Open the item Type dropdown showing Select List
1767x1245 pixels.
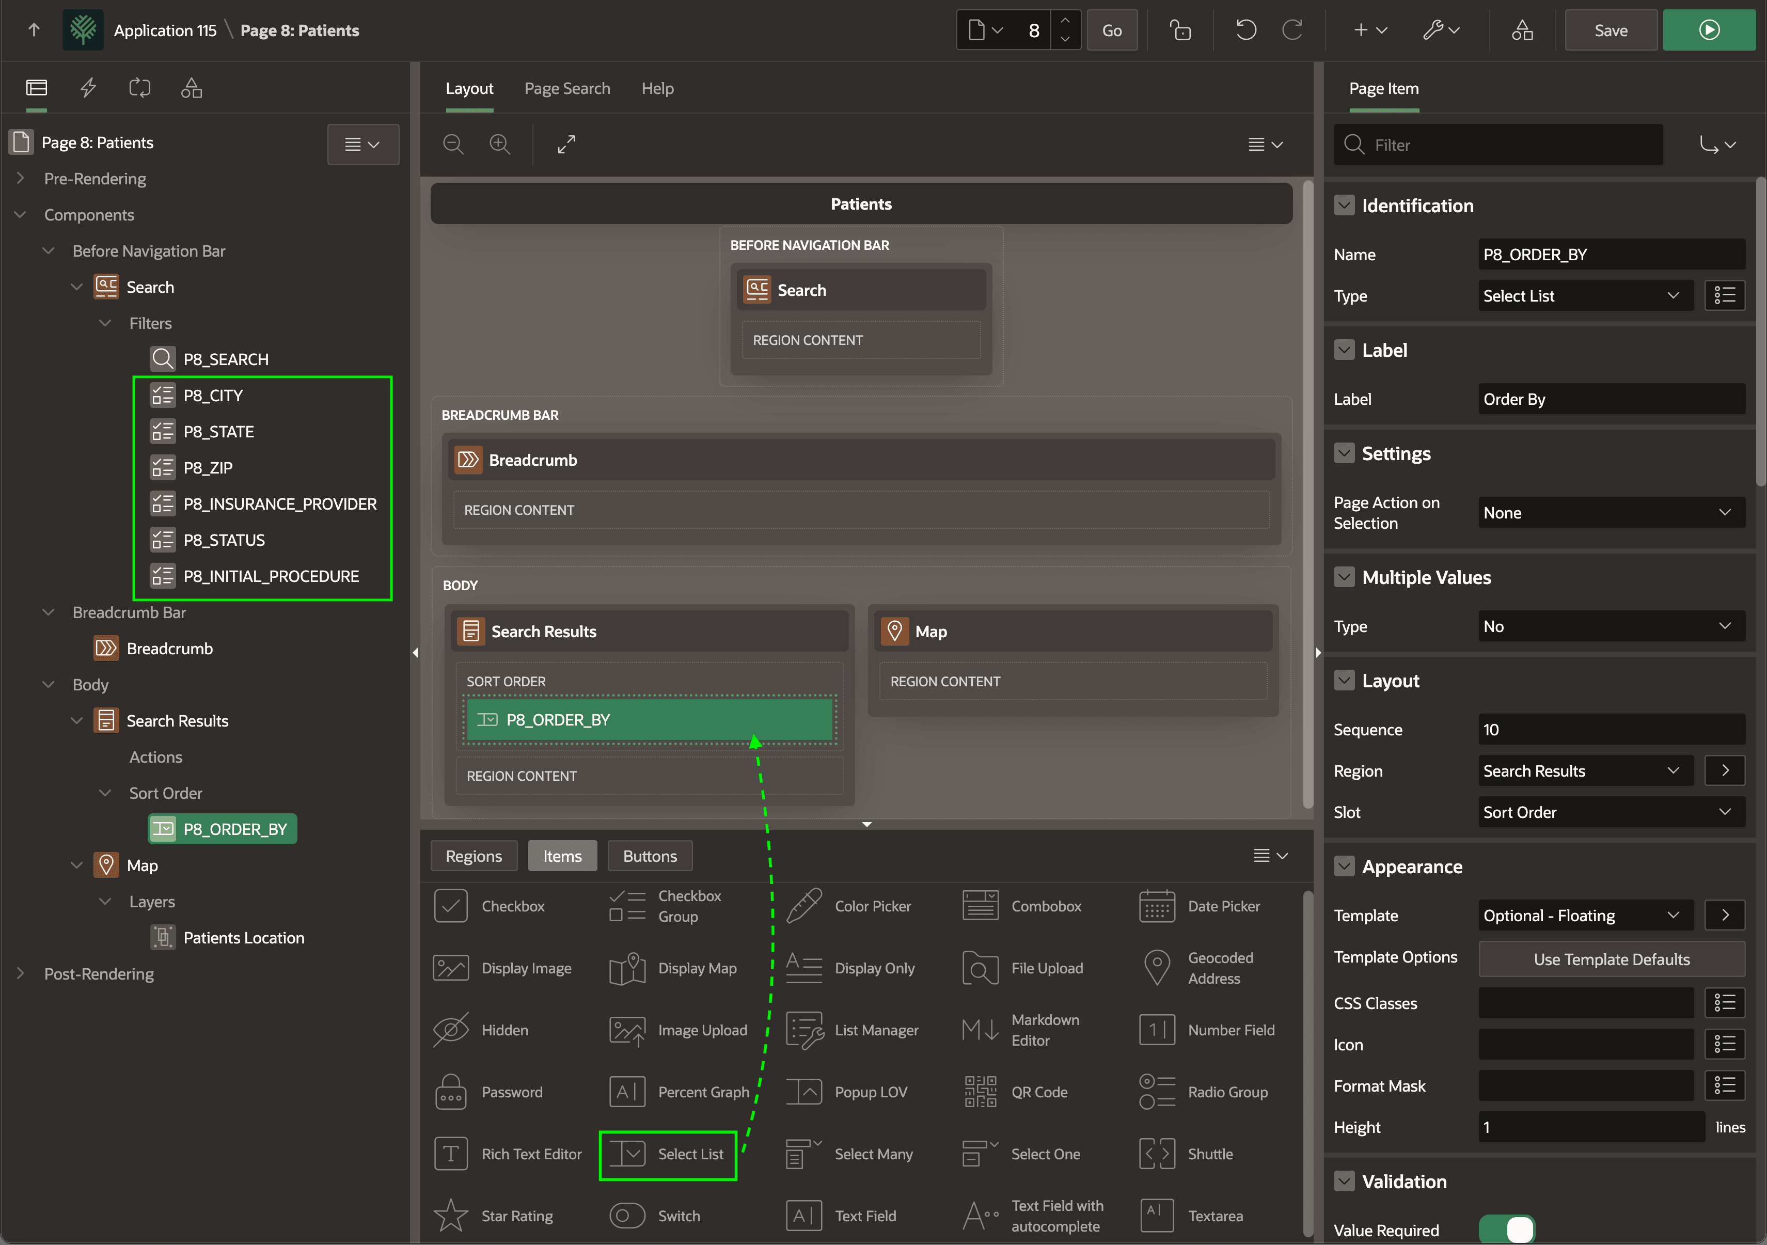pyautogui.click(x=1585, y=295)
